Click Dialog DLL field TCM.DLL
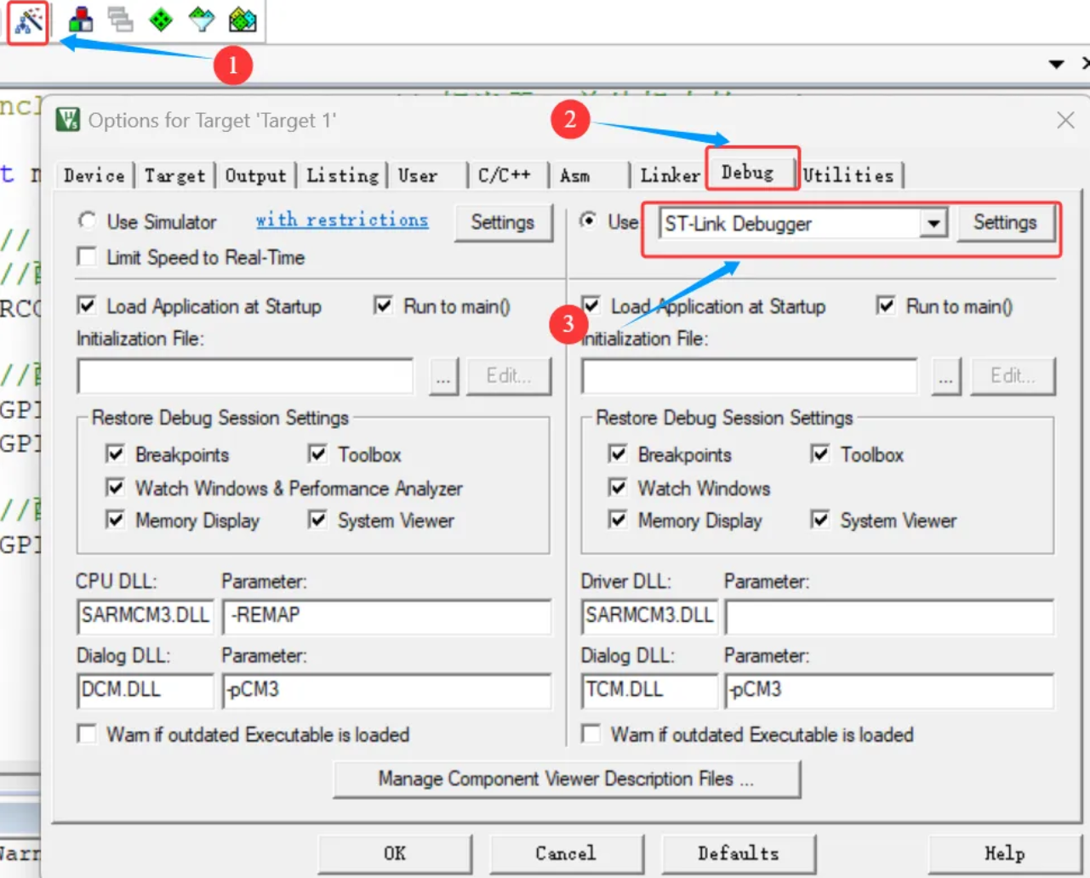This screenshot has width=1090, height=878. (x=649, y=690)
